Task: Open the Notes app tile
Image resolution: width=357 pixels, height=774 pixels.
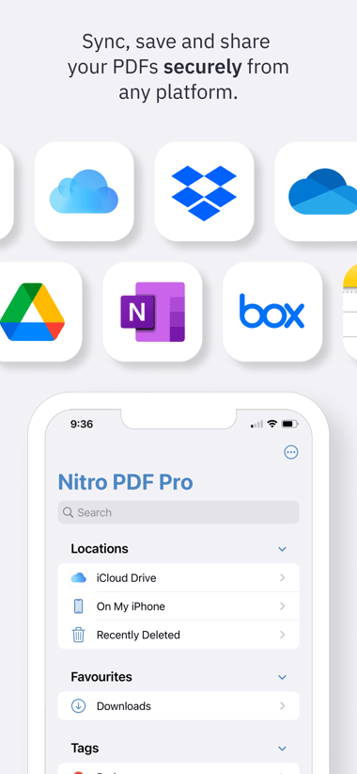Action: point(350,312)
